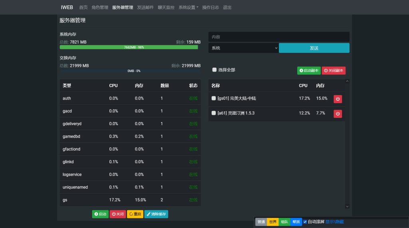Check the a61 灵渡汀洲 1.5.3 checkbox
The image size is (409, 228).
coord(214,113)
